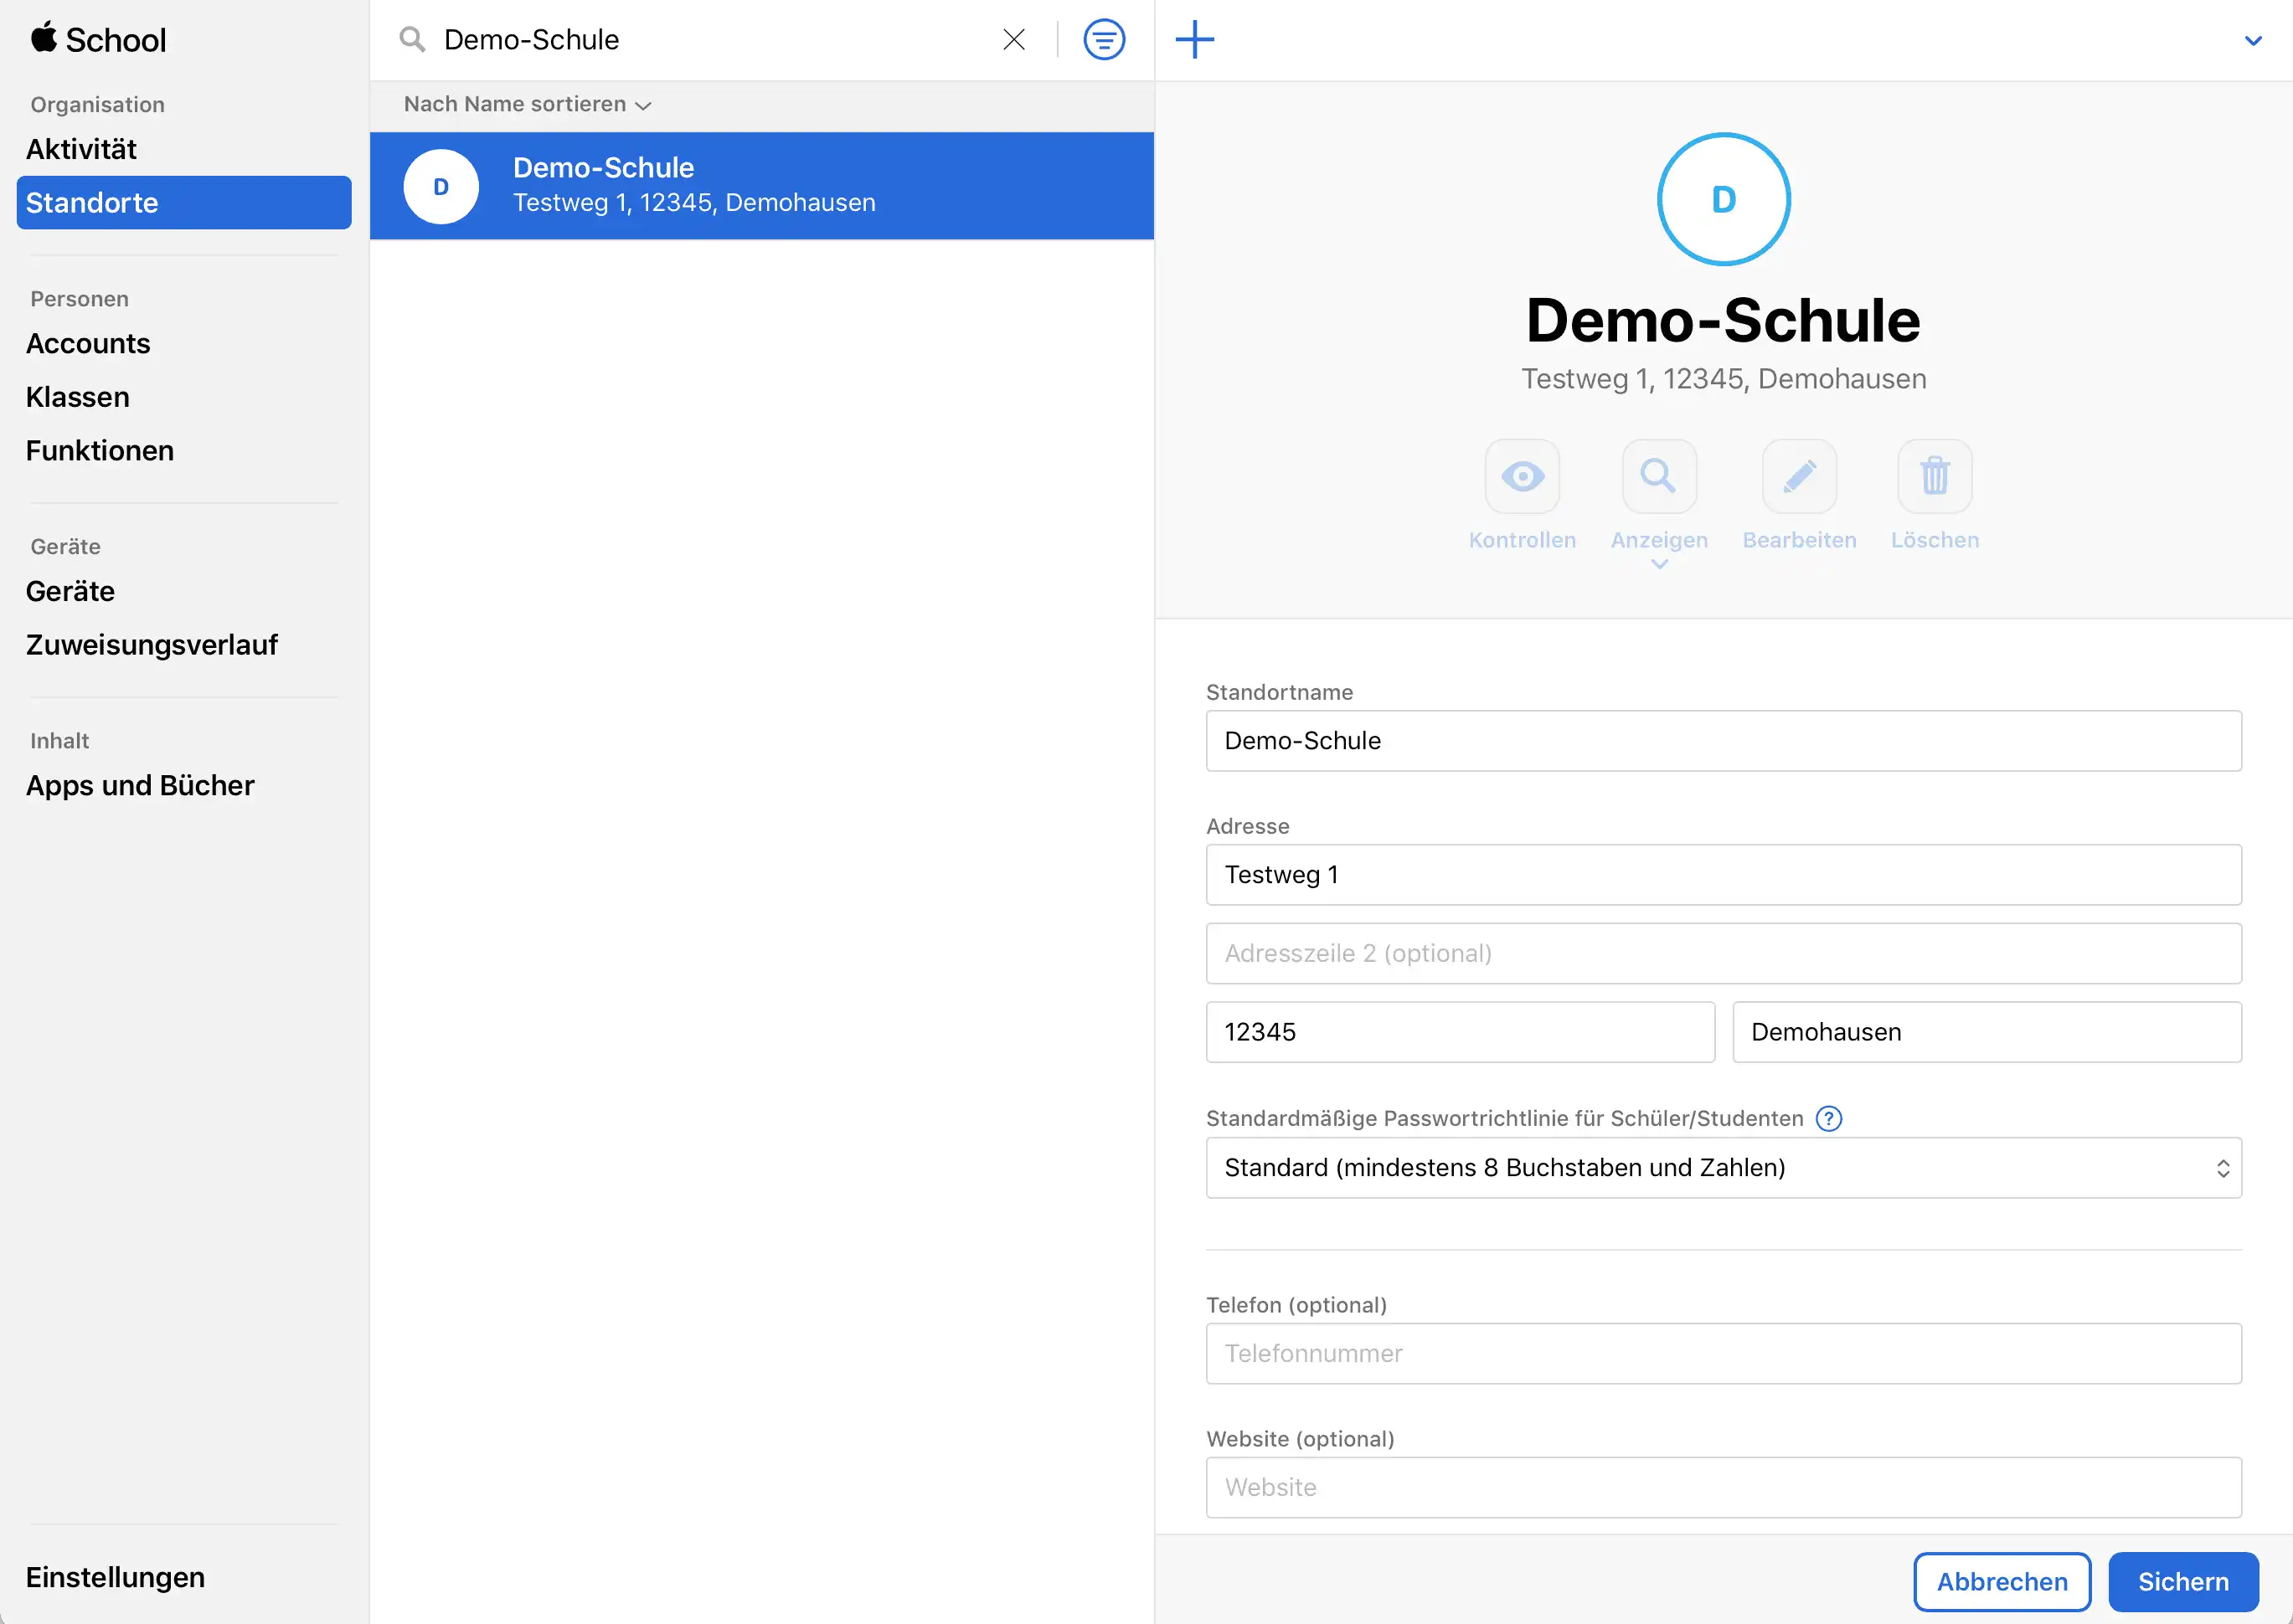2293x1624 pixels.
Task: Open the help icon for Passwortrichtlinie
Action: click(x=1828, y=1118)
